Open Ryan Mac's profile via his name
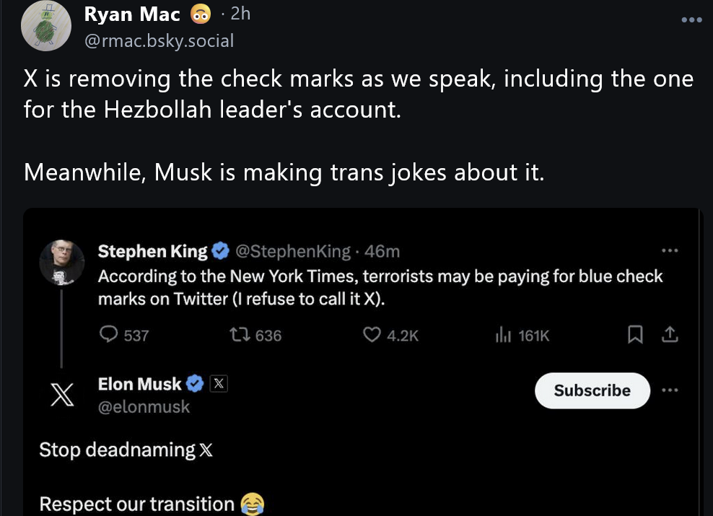713x516 pixels. coord(133,14)
